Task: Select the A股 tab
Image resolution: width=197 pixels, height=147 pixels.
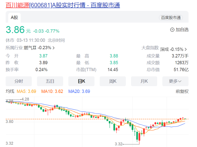Action: (14, 18)
